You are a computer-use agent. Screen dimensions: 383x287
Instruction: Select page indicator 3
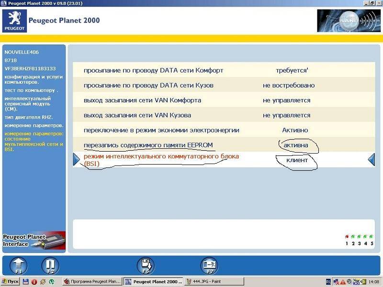[359, 237]
